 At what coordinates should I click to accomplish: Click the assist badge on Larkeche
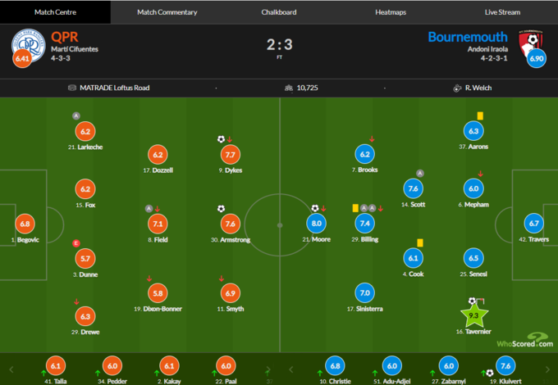coord(76,116)
